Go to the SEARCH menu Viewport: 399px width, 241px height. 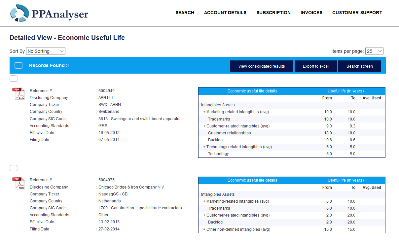click(185, 13)
